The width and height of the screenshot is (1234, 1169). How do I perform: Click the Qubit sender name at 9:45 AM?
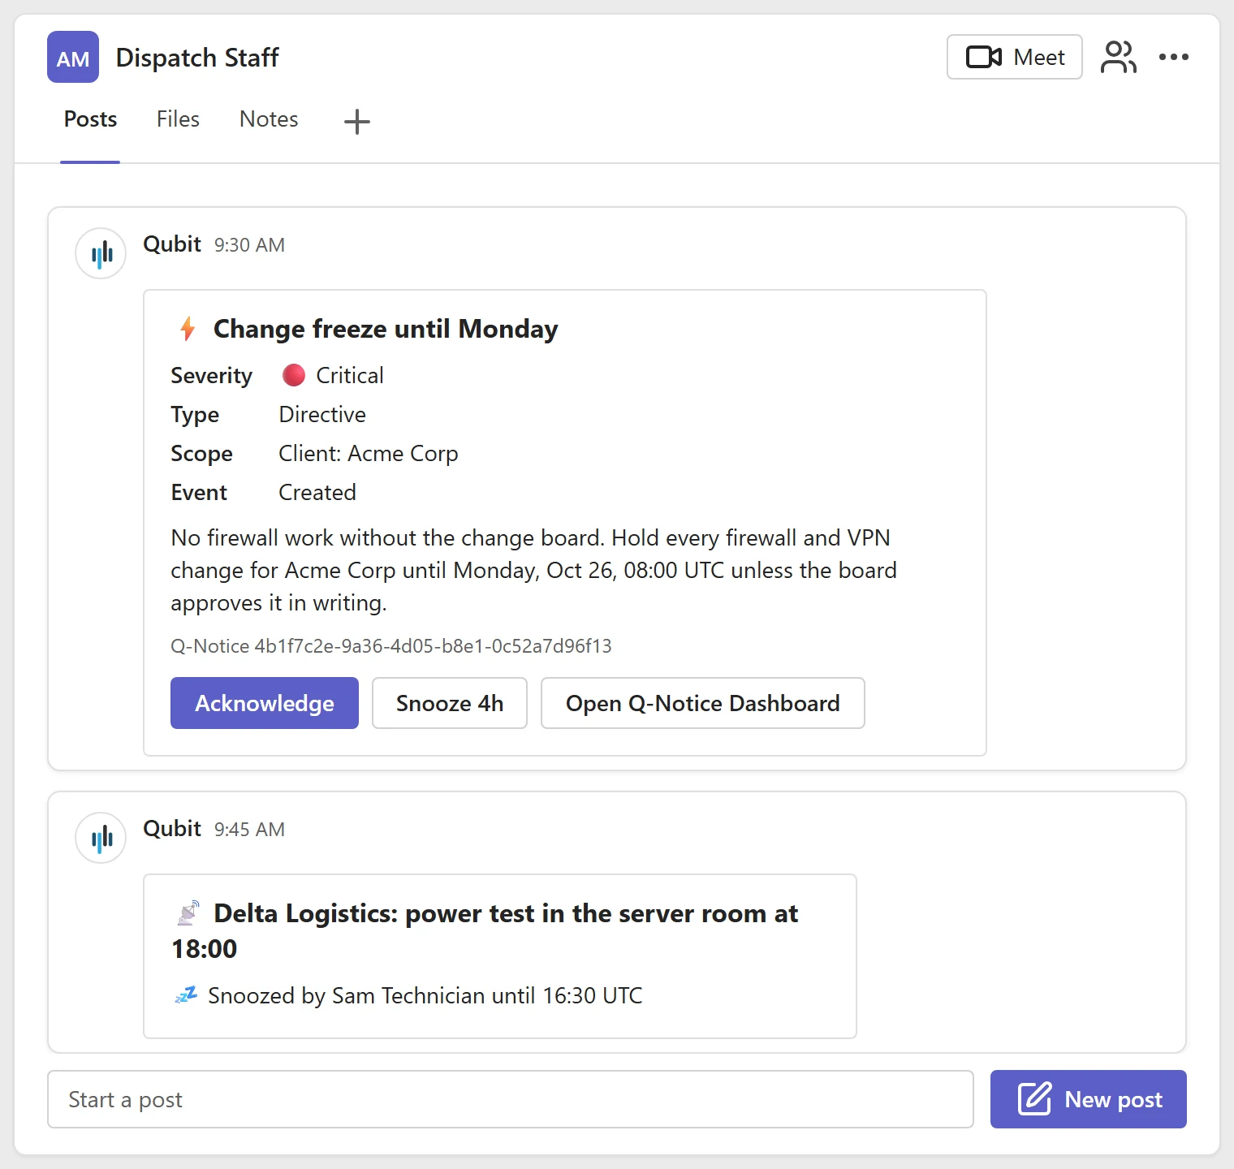(x=172, y=829)
